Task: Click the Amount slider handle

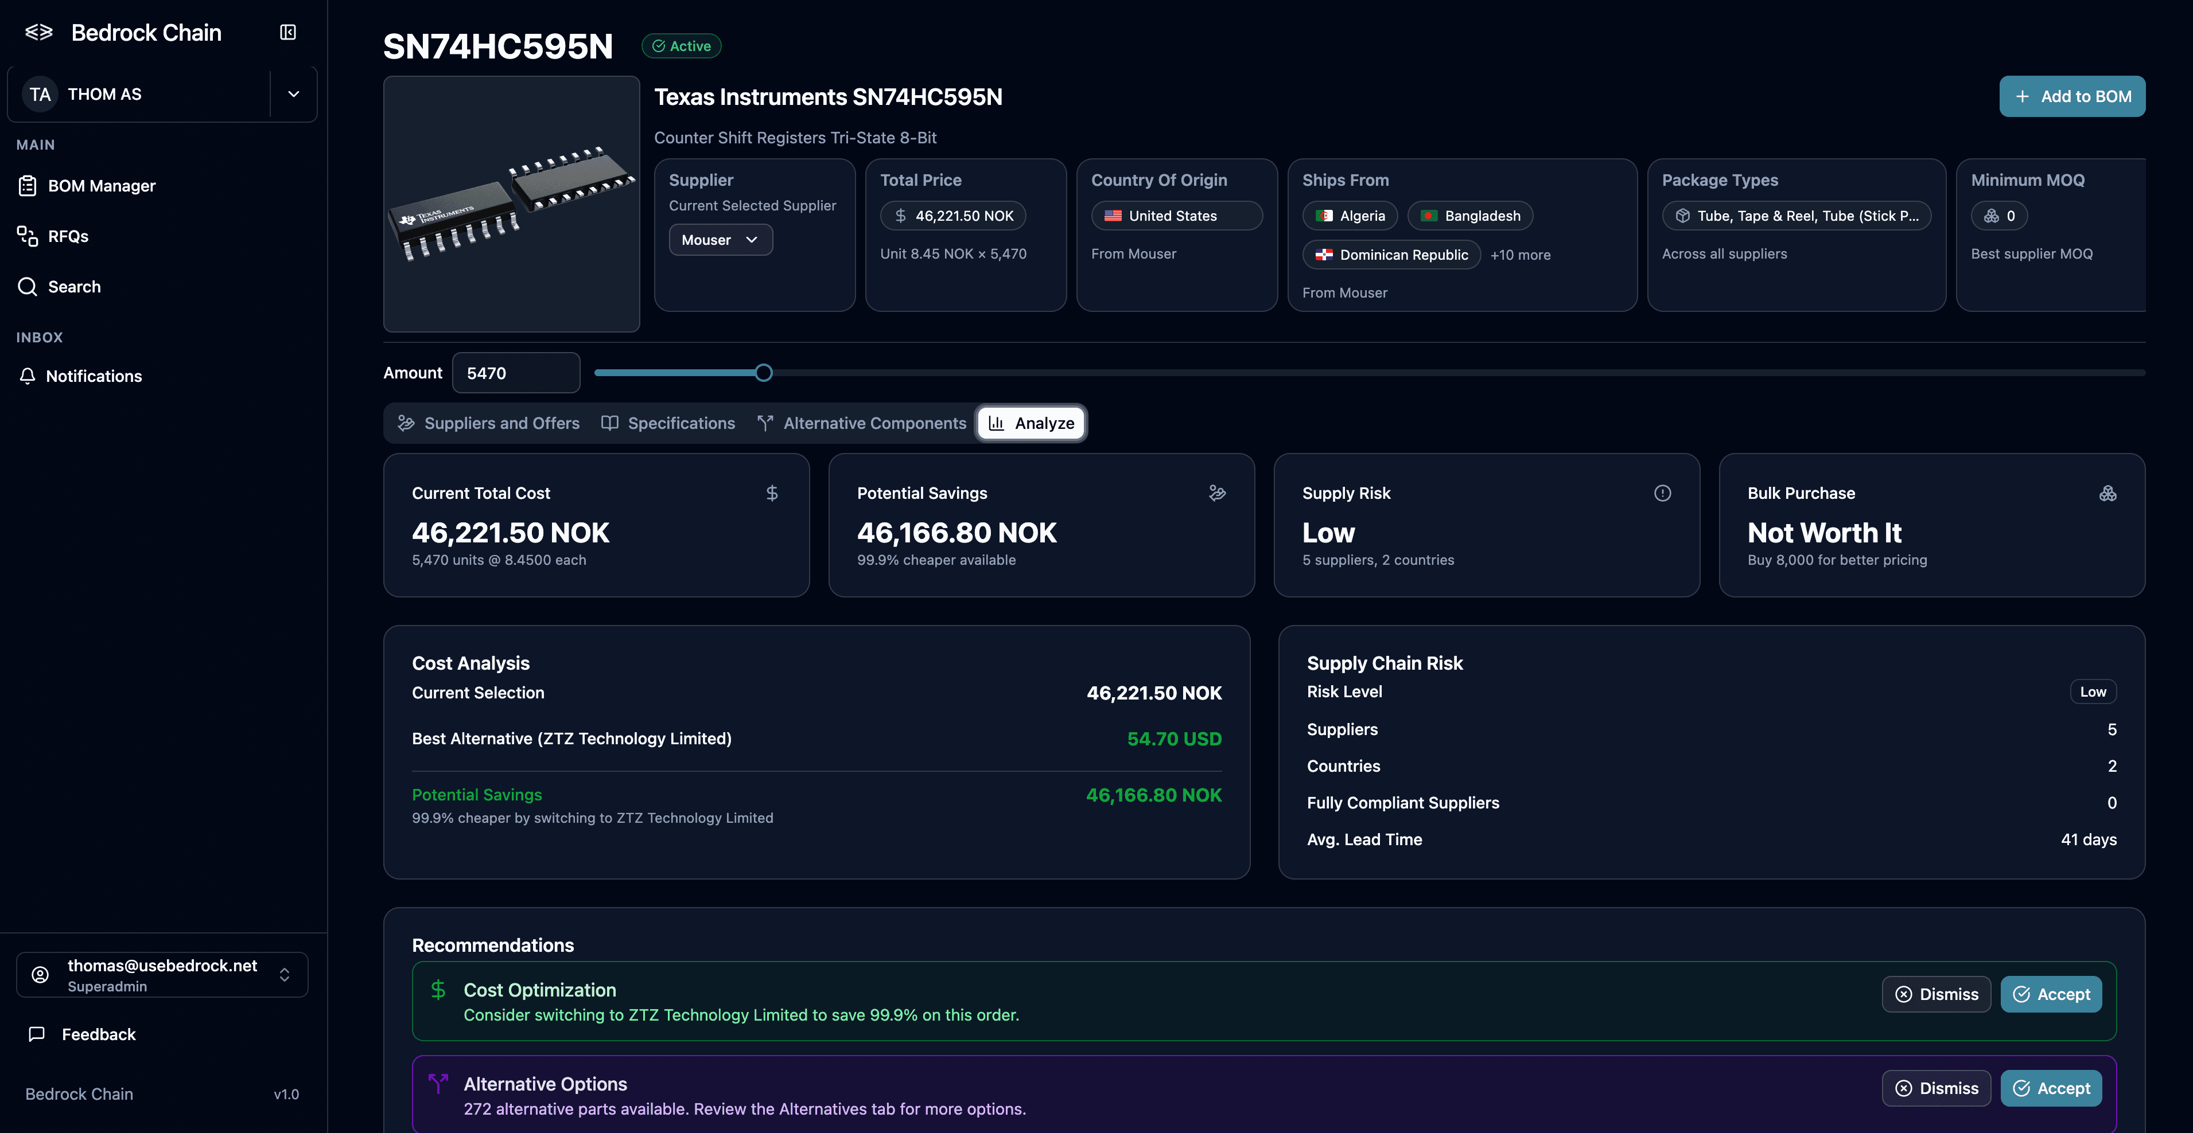Action: pos(764,373)
